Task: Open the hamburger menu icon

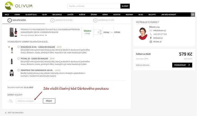Action: [x=193, y=15]
